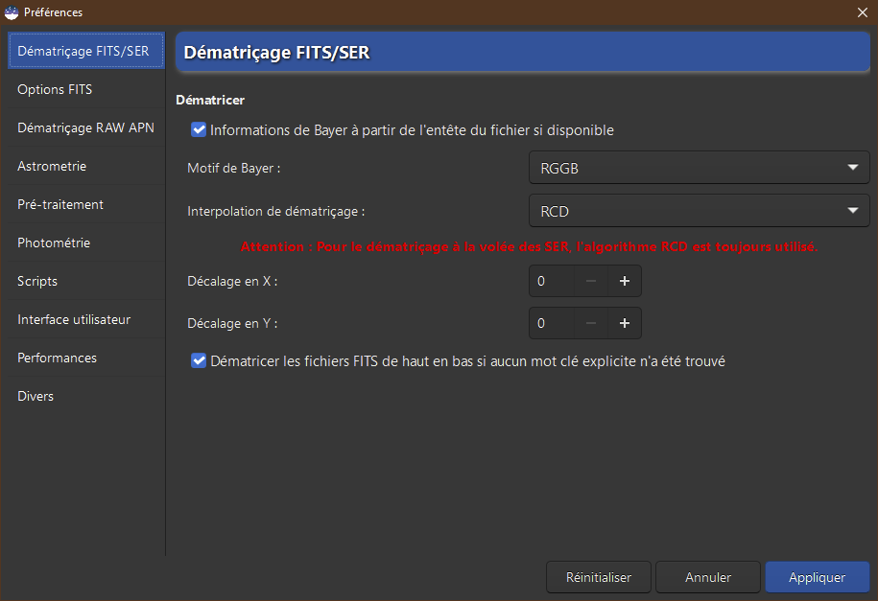Image resolution: width=878 pixels, height=601 pixels.
Task: Click the minus icon for Décalage en X
Action: pos(591,282)
